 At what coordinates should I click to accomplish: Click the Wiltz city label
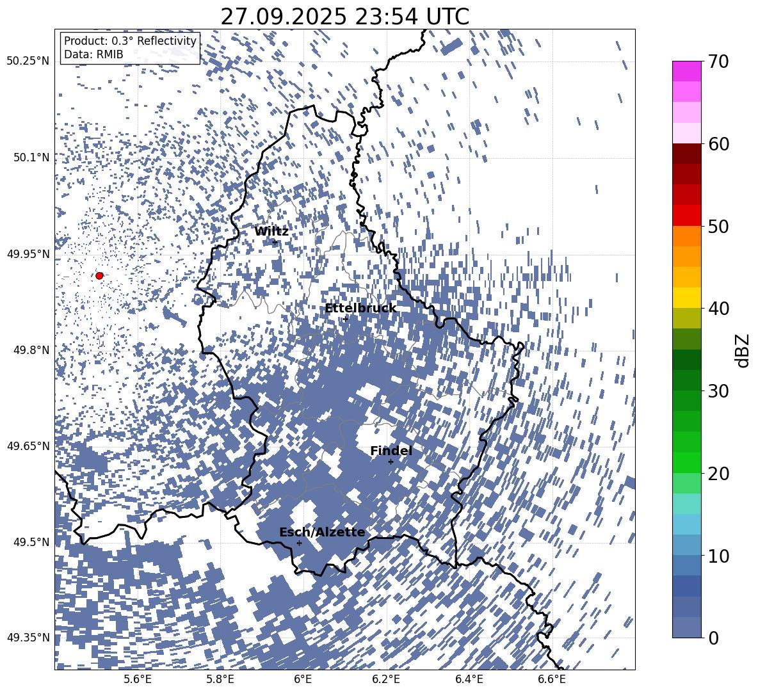tap(271, 231)
